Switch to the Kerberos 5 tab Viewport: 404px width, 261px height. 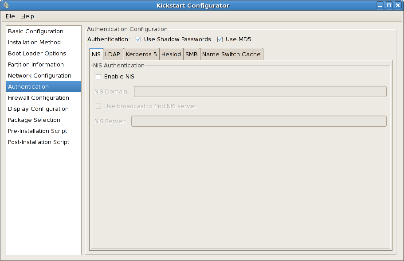click(141, 54)
